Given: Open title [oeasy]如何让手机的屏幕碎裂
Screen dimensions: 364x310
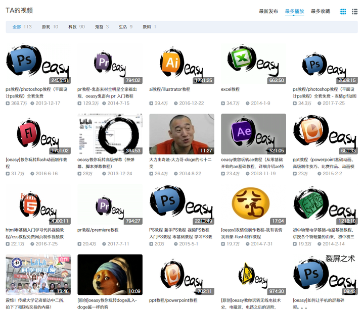Looking at the screenshot, I should [318, 303].
